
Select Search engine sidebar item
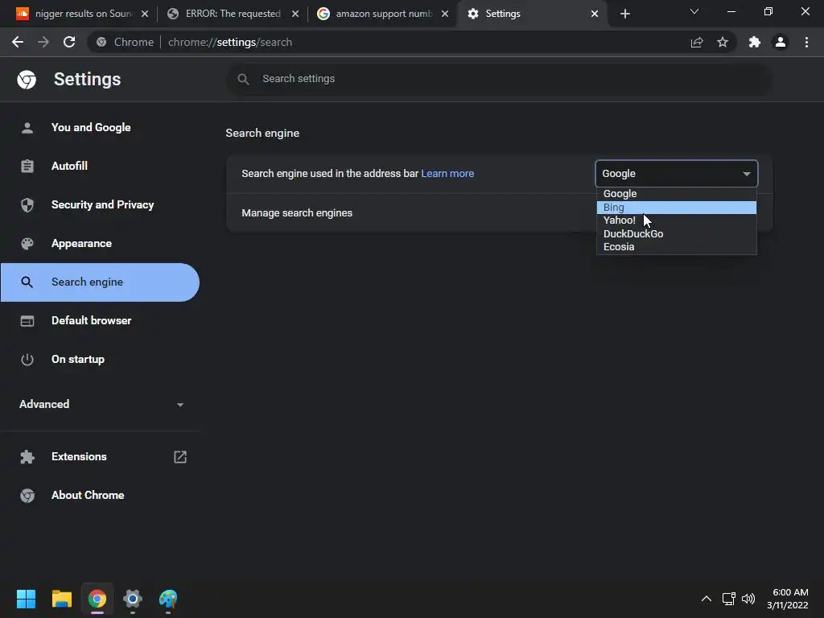point(100,282)
